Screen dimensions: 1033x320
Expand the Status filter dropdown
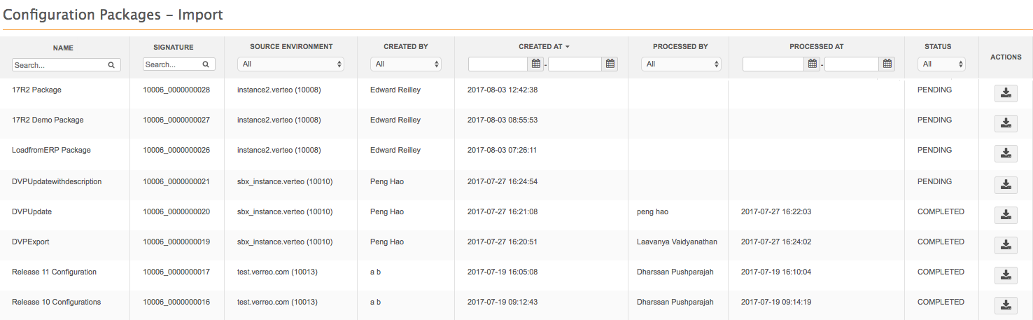[941, 64]
